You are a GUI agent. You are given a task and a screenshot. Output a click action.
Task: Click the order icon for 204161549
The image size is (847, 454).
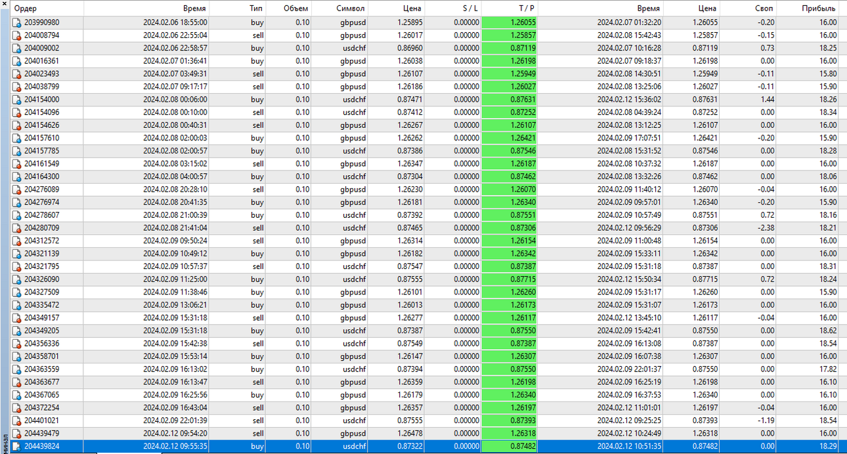click(x=17, y=163)
